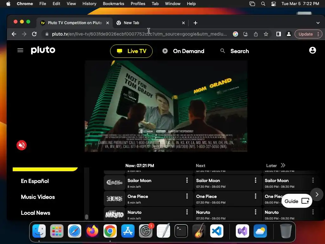The height and width of the screenshot is (244, 325).
Task: Open GarageBand from the Dock
Action: coord(199,231)
